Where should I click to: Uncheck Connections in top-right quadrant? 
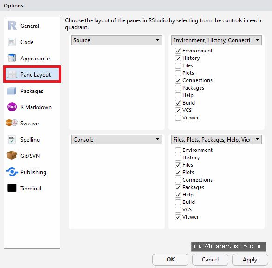click(178, 80)
